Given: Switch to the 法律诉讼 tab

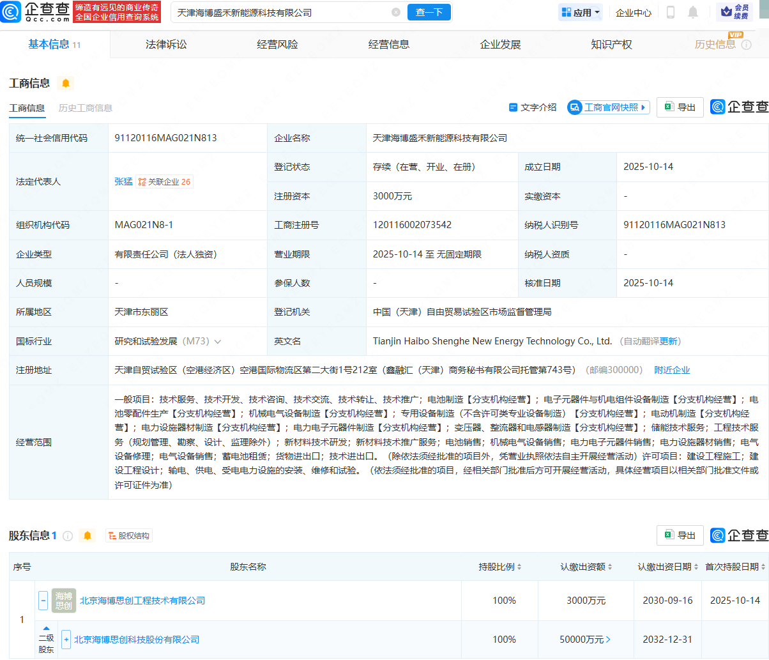Looking at the screenshot, I should [x=166, y=44].
